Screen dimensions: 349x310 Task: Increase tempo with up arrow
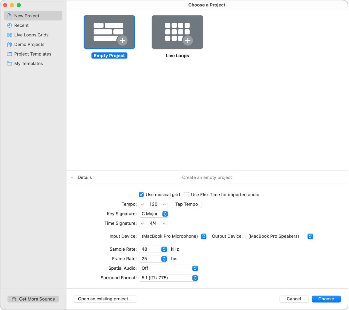coord(164,204)
